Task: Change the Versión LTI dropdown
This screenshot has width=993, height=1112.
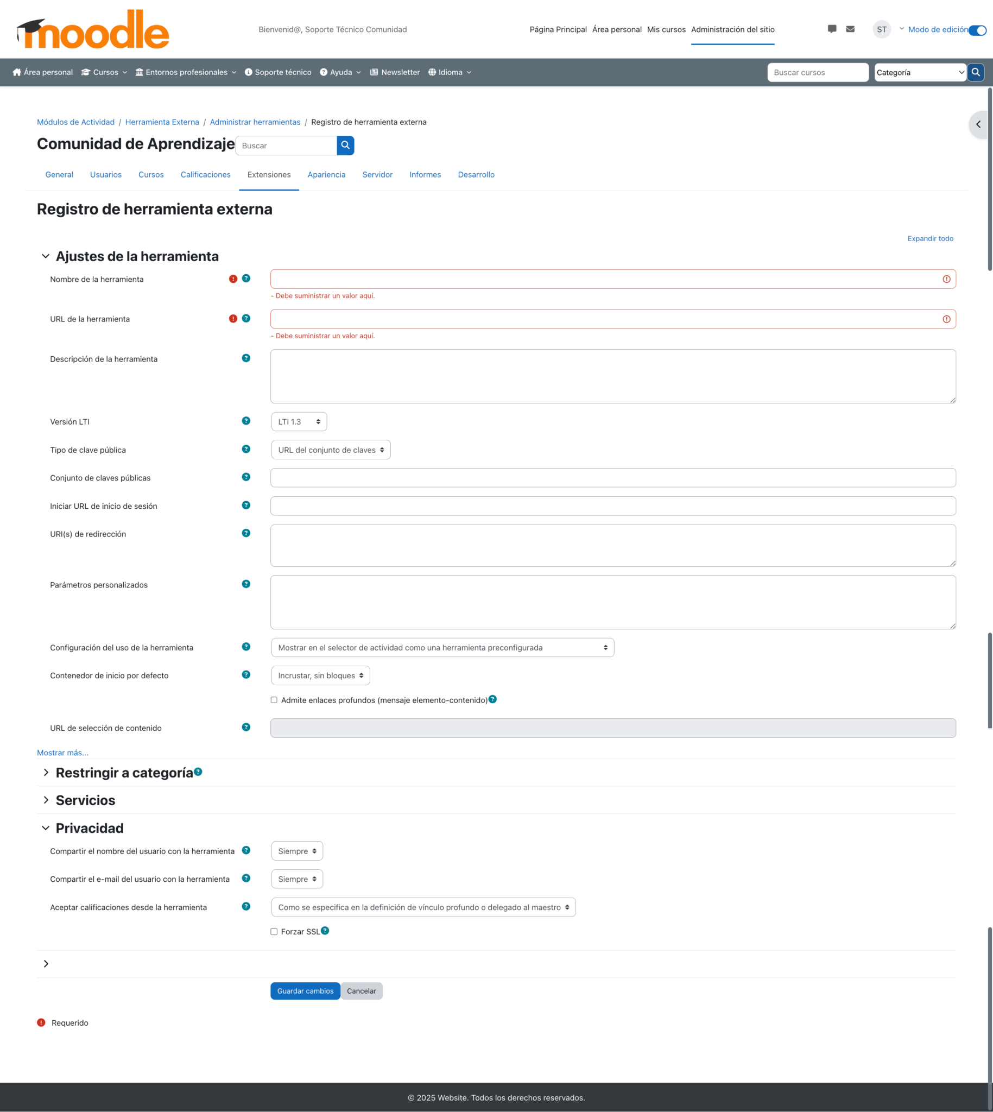Action: point(299,421)
